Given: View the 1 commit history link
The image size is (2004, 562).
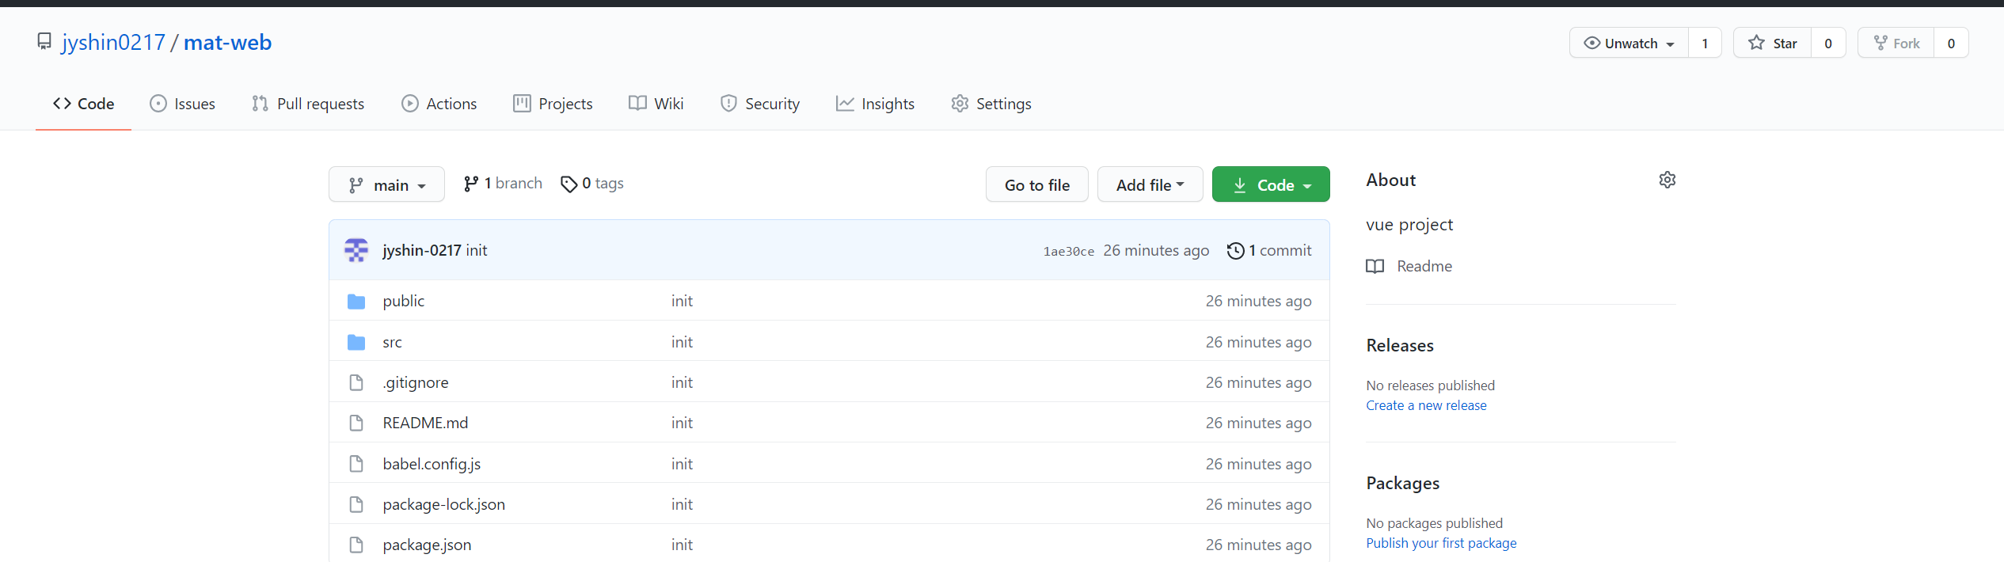Looking at the screenshot, I should tap(1269, 250).
